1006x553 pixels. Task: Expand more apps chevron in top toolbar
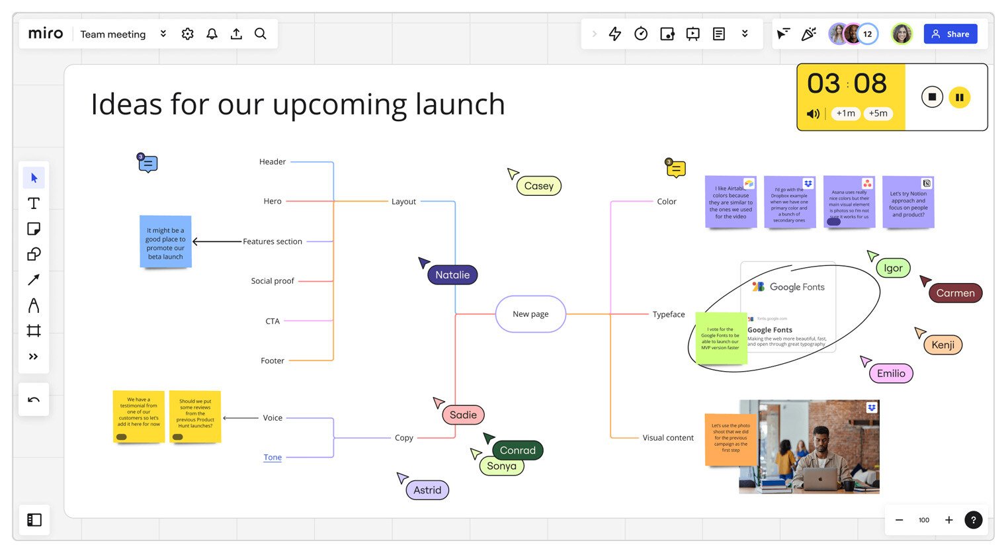click(745, 34)
